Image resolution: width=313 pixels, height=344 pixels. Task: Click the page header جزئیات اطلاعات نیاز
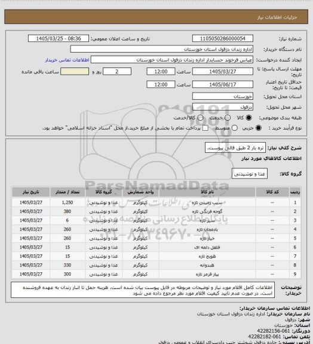coord(277,17)
